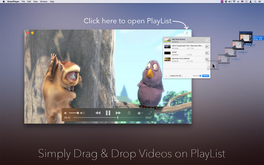
Task: Open the Apple menu
Action: [4, 2]
